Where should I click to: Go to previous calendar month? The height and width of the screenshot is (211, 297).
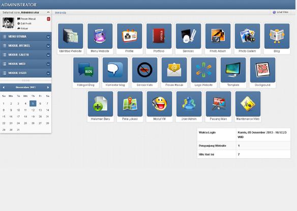[x=4, y=87]
